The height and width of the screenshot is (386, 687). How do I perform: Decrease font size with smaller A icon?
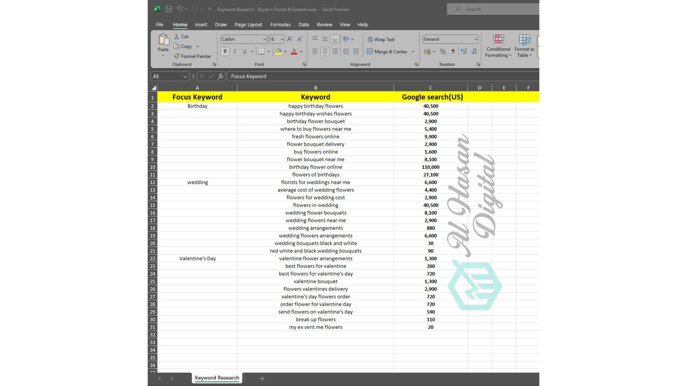(300, 39)
